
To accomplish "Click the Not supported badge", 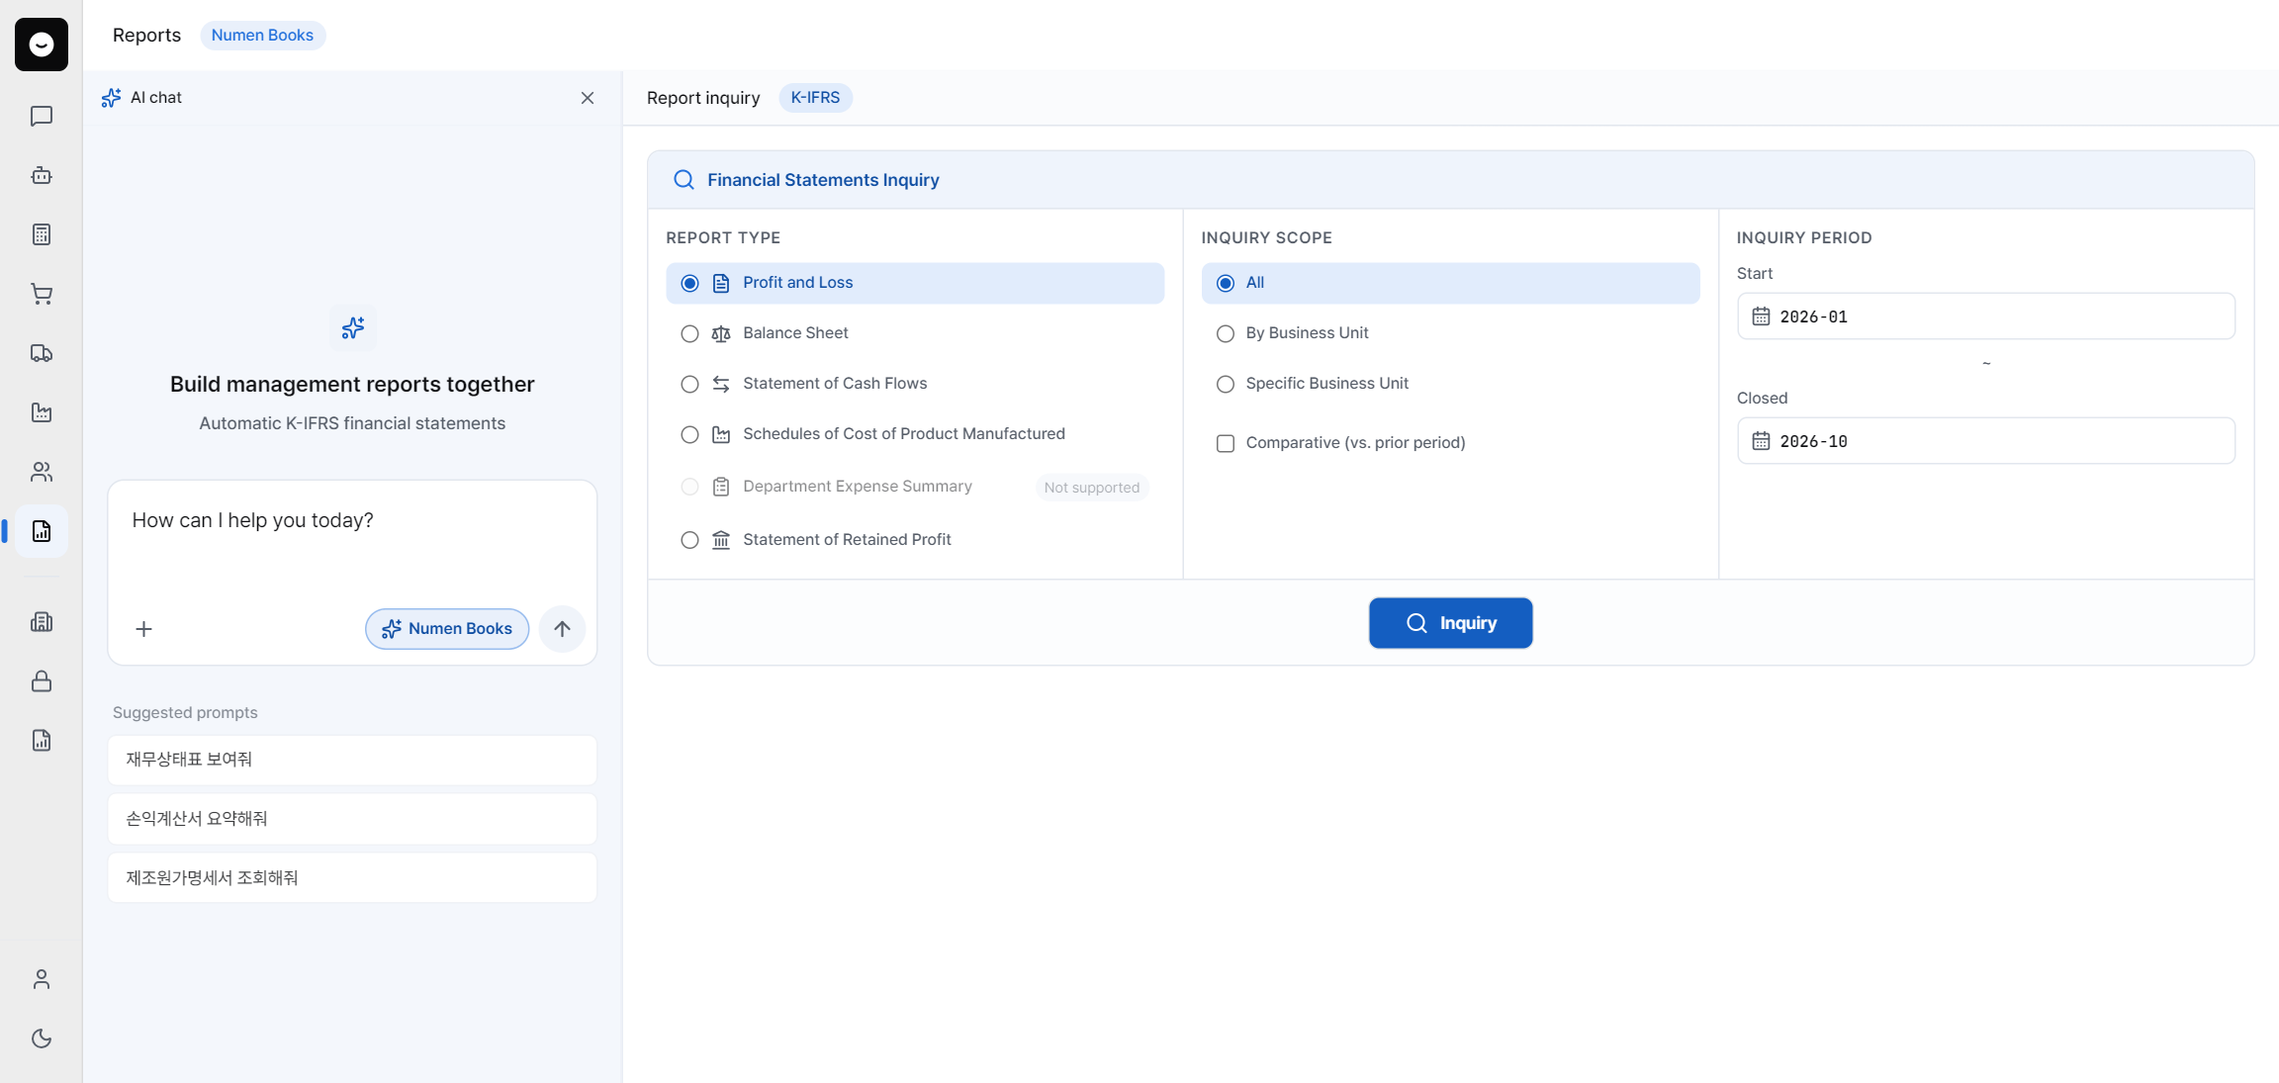I will point(1092,488).
